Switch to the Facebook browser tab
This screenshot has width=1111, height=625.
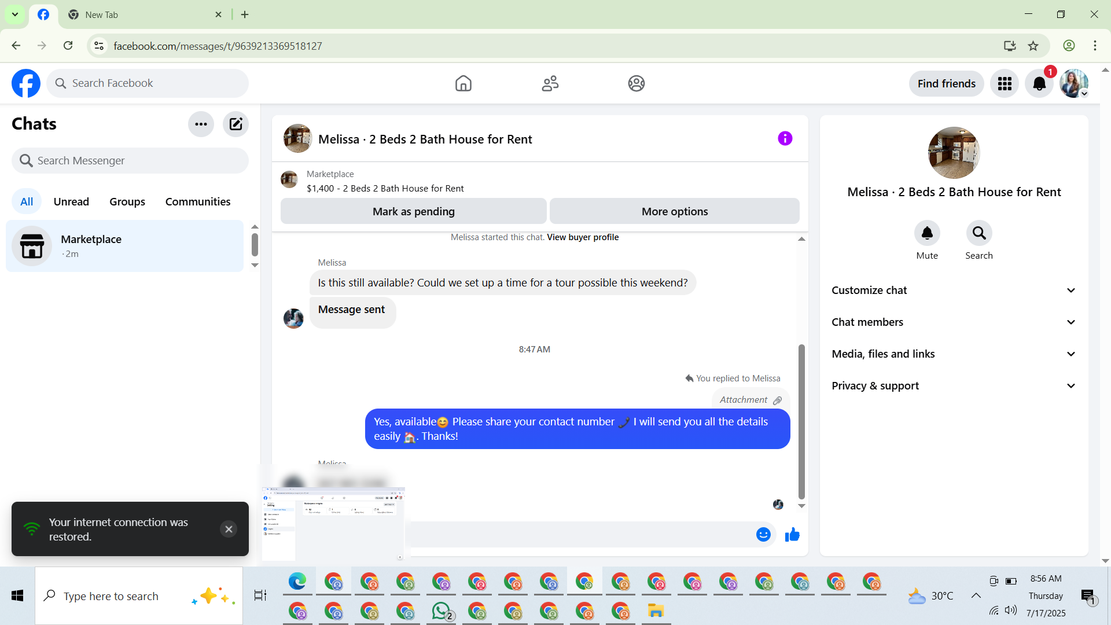[43, 14]
